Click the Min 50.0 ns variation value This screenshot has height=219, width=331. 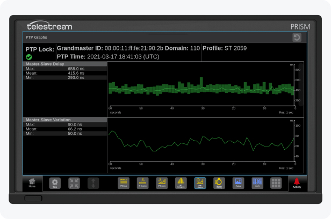click(75, 134)
